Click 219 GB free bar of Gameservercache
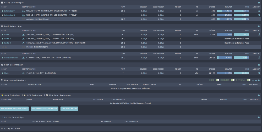 coord(242,58)
